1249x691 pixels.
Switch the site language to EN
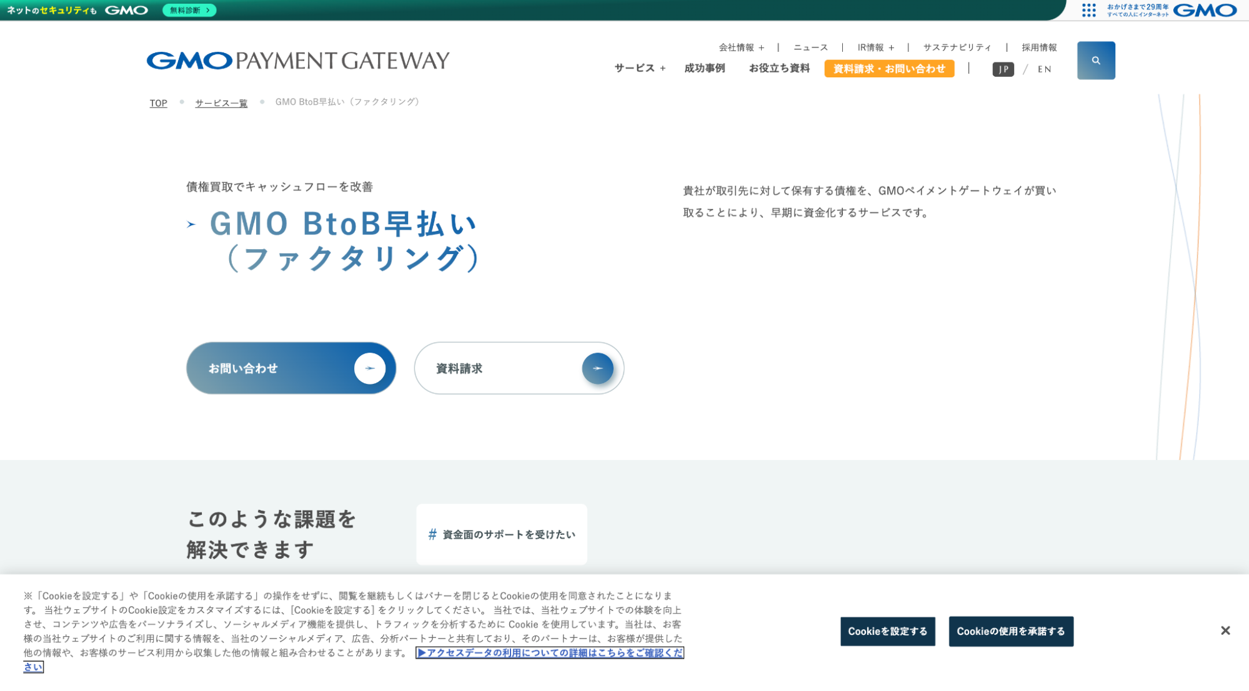pos(1044,69)
